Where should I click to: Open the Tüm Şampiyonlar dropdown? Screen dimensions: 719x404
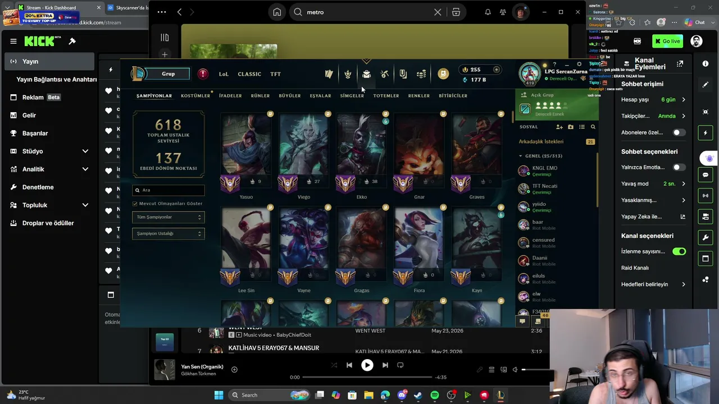click(169, 217)
